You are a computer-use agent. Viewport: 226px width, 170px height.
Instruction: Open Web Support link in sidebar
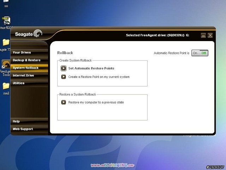[x=29, y=129]
